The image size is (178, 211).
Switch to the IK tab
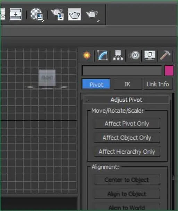click(x=128, y=84)
